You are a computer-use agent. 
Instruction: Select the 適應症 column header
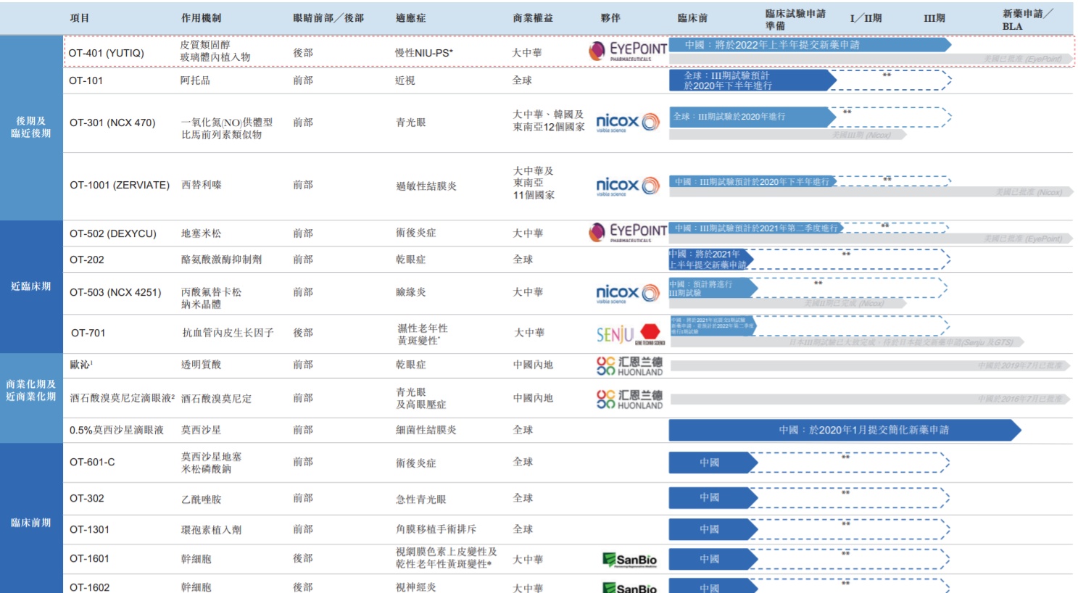coord(410,18)
